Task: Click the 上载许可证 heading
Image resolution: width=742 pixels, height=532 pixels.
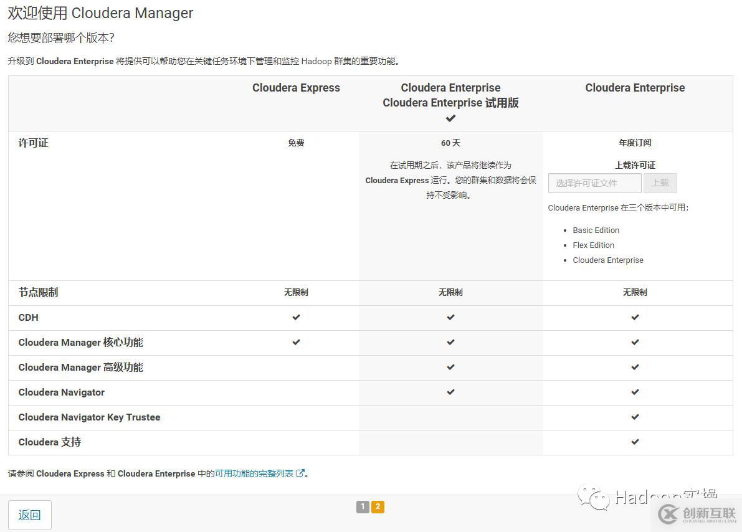Action: (x=635, y=165)
